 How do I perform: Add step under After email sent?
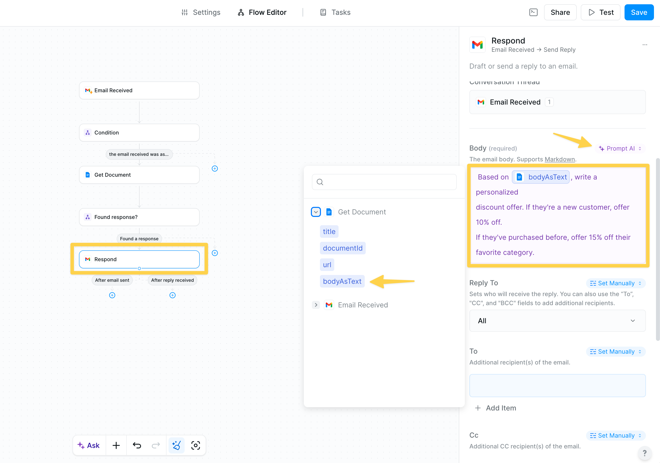(x=112, y=295)
